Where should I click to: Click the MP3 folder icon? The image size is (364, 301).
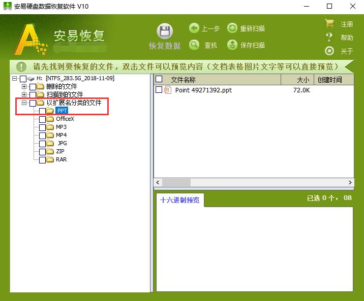[x=50, y=127]
